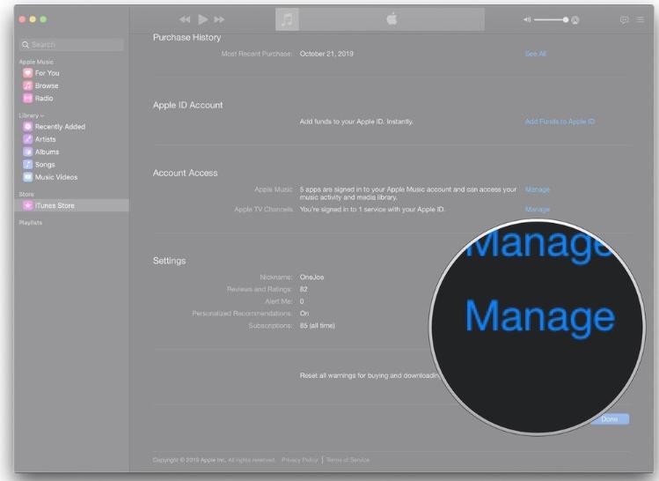Viewport: 659px width, 481px height.
Task: Click the Browse music note icon
Action: 28,85
